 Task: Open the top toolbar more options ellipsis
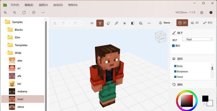[43, 12]
